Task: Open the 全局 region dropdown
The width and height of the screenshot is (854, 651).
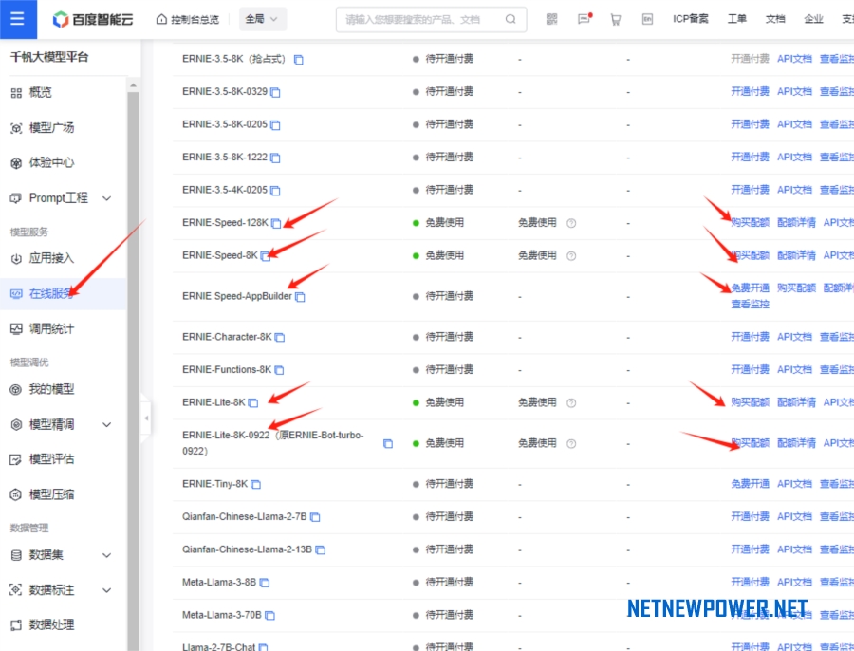Action: coord(262,19)
